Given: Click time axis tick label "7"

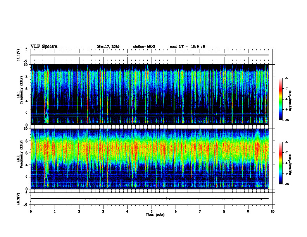Looking at the screenshot, I should (200, 211).
